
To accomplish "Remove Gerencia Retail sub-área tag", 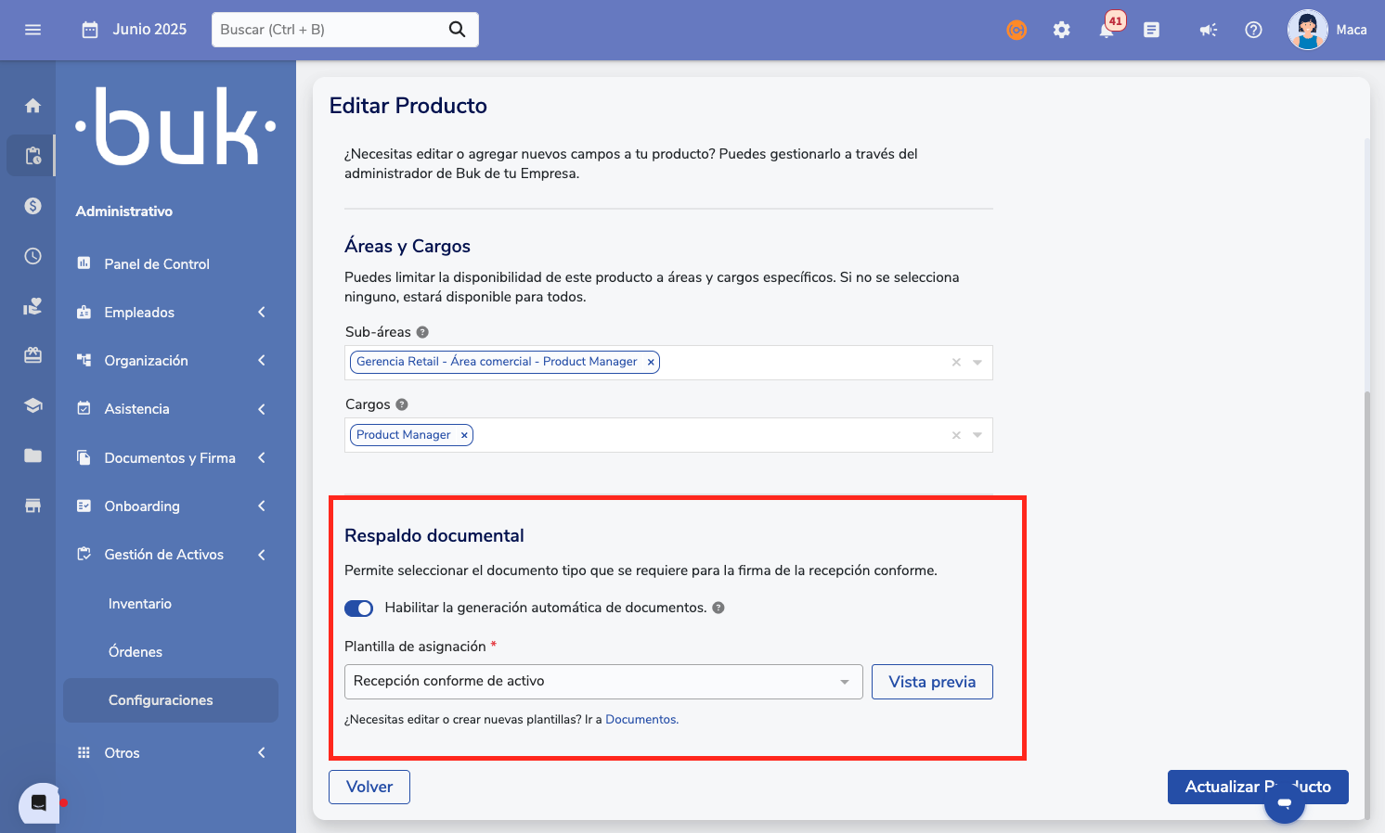I will (x=651, y=362).
